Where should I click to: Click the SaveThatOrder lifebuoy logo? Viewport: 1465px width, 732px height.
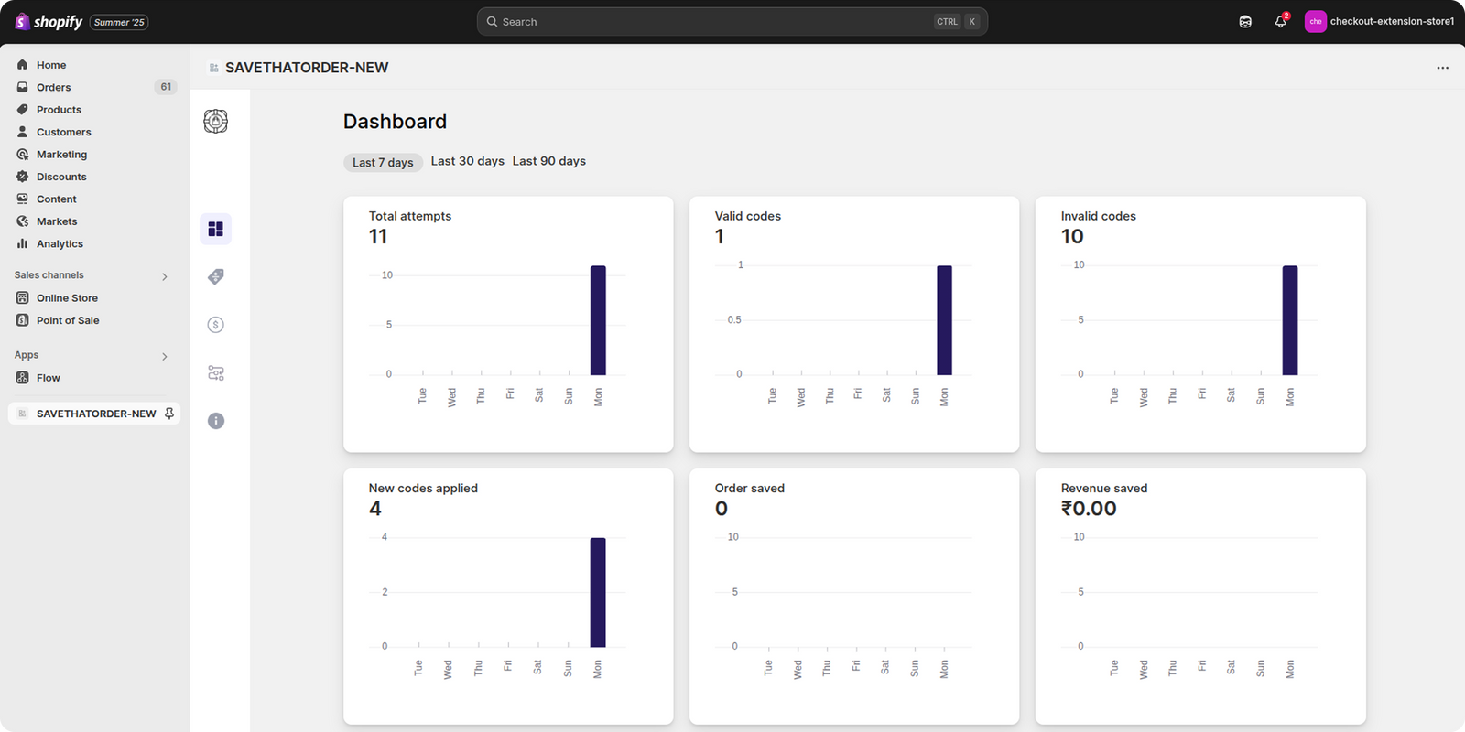pyautogui.click(x=215, y=121)
